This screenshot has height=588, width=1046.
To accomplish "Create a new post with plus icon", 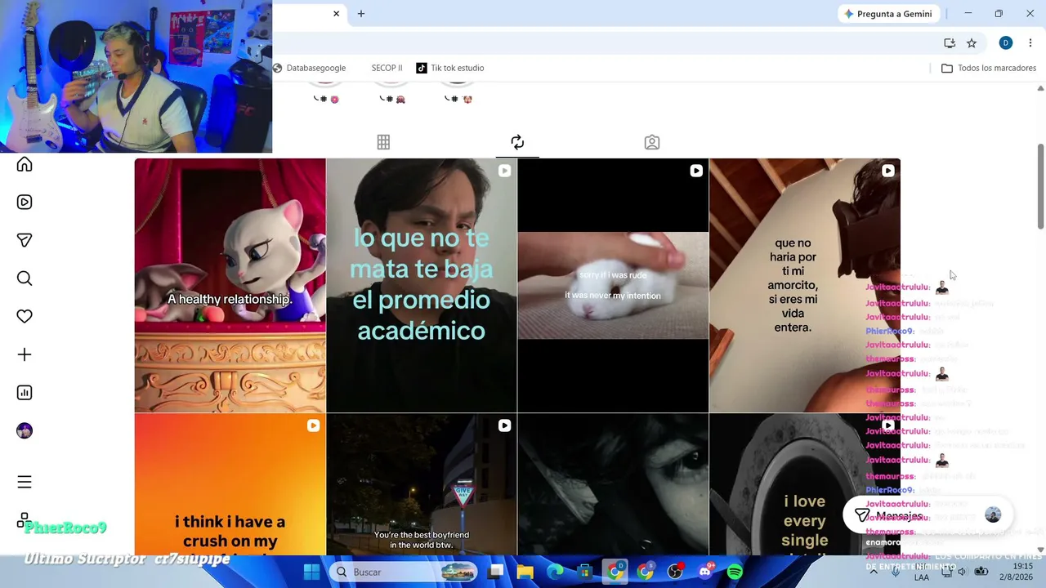I will 25,354.
